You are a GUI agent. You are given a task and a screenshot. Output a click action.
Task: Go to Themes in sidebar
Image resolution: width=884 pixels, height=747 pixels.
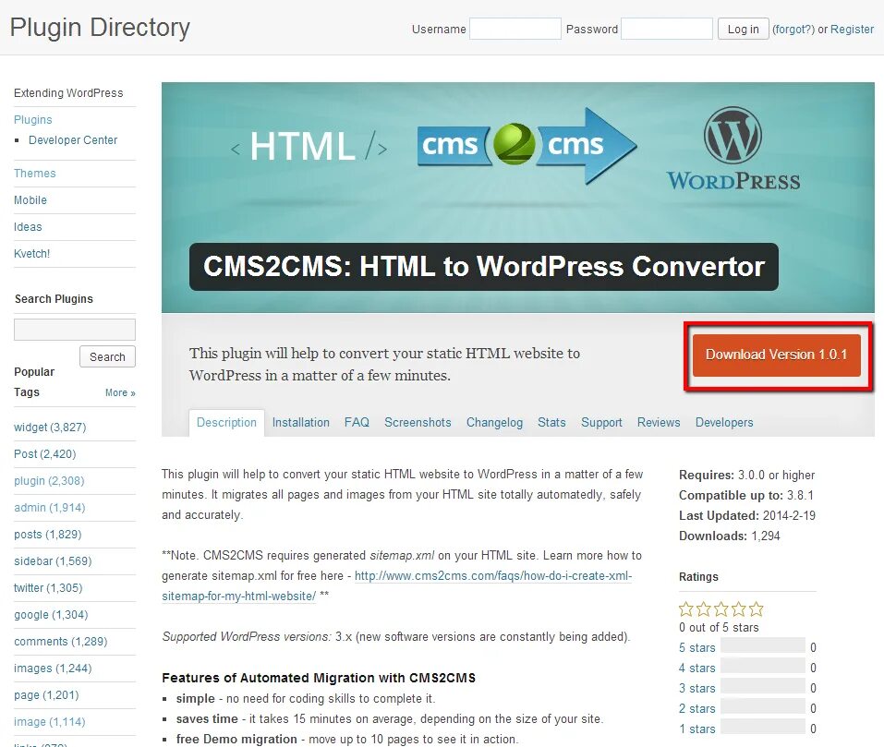[x=34, y=174]
